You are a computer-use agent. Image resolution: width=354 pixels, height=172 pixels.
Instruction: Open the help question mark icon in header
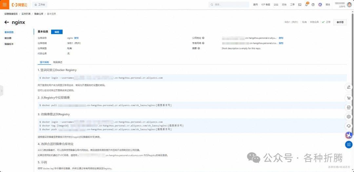pyautogui.click(x=313, y=5)
